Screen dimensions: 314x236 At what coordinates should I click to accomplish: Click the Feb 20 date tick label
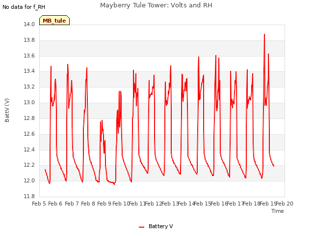pos(285,204)
